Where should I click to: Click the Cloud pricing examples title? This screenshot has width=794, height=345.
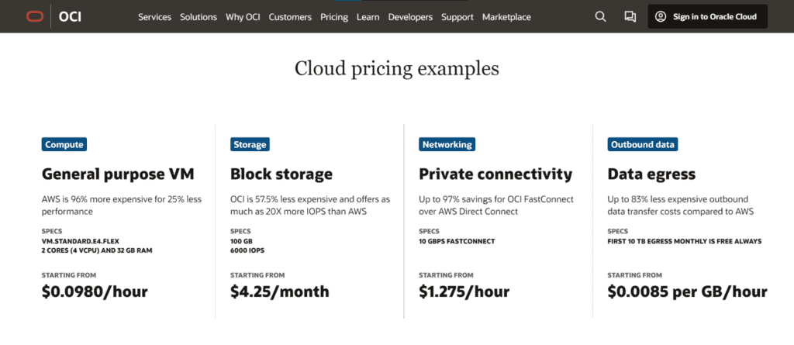coord(397,68)
